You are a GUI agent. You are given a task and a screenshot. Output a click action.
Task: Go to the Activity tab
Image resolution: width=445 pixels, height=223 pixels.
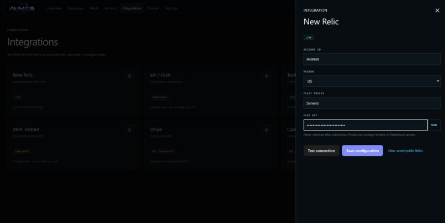tap(110, 8)
